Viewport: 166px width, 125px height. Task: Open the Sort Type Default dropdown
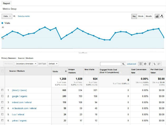[53, 64]
